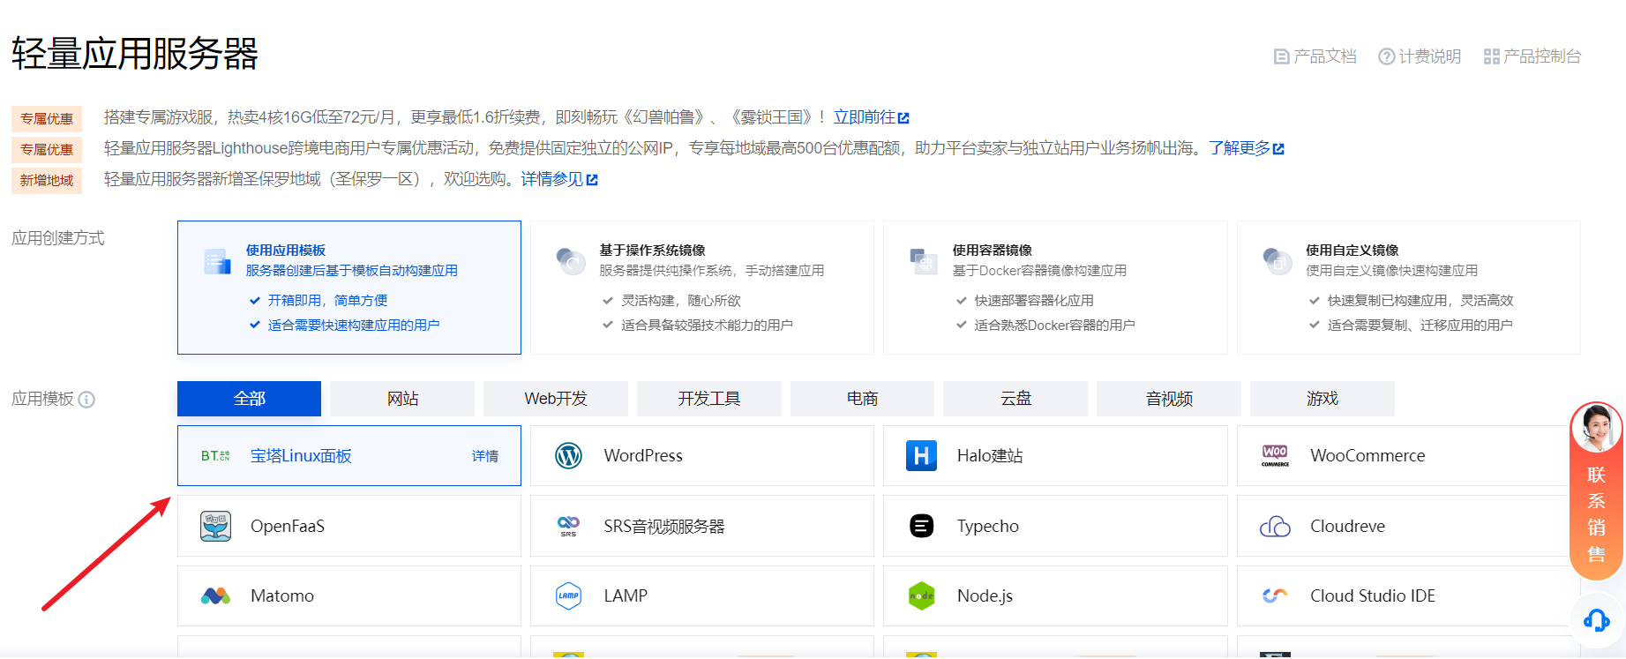The width and height of the screenshot is (1626, 659).
Task: Click the 使用应用模板 blue document icon
Action: [217, 262]
